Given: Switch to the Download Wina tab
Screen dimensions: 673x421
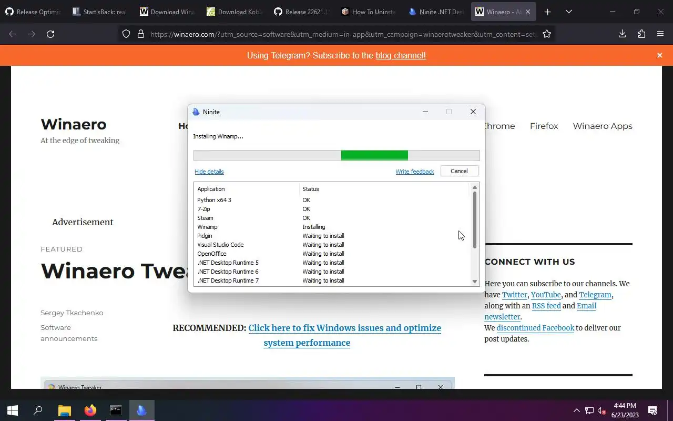Looking at the screenshot, I should point(168,12).
